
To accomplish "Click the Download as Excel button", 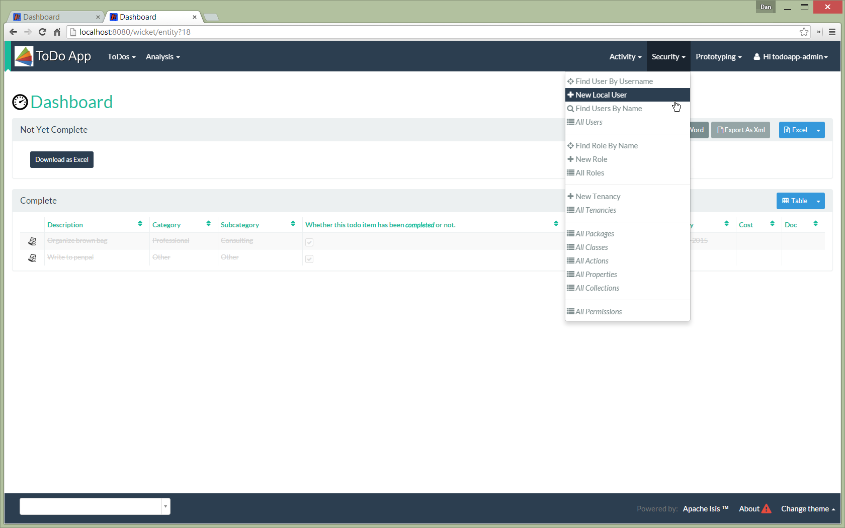I will pos(62,160).
